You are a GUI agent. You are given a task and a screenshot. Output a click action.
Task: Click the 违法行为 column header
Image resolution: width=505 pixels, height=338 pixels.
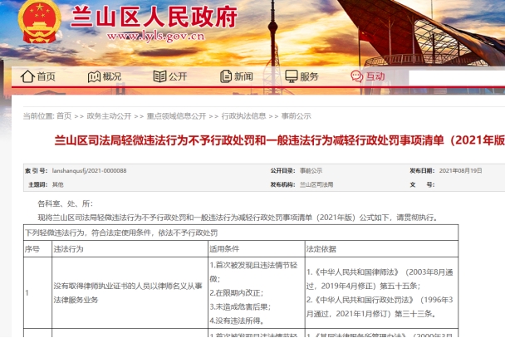pos(68,249)
